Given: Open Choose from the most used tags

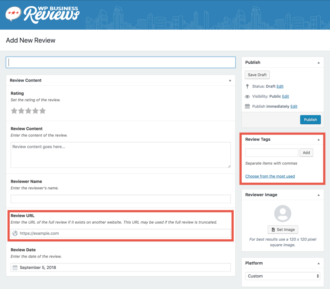Looking at the screenshot, I should [x=270, y=176].
